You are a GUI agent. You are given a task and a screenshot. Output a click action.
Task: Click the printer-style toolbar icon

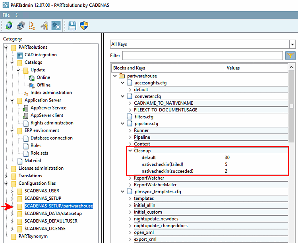pyautogui.click(x=20, y=26)
